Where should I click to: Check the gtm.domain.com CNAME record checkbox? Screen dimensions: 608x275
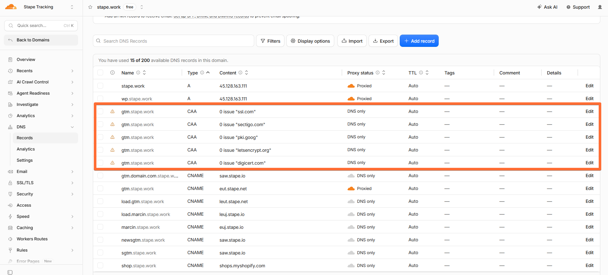tap(100, 176)
